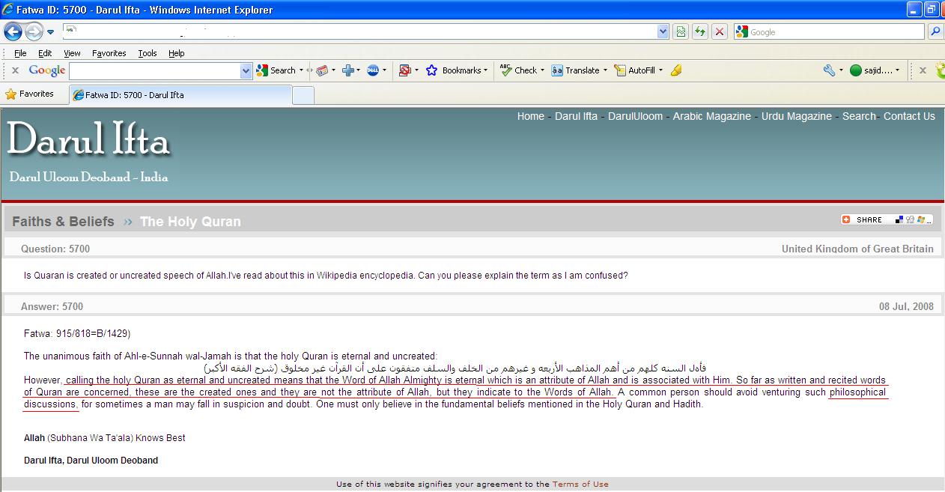The width and height of the screenshot is (945, 492).
Task: Toggle the Compatibility View icon
Action: pos(681,31)
